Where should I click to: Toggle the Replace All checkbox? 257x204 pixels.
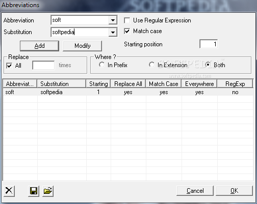[x=9, y=66]
